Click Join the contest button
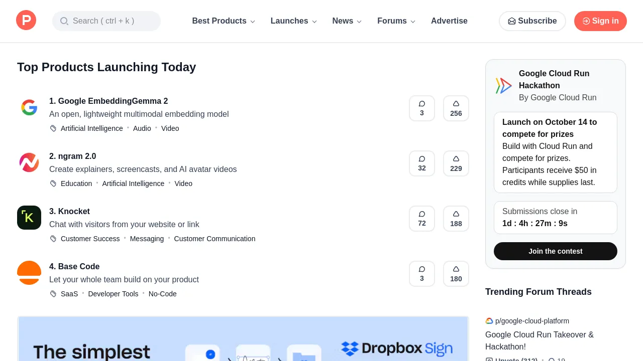Viewport: 643px width, 361px height. click(x=556, y=251)
